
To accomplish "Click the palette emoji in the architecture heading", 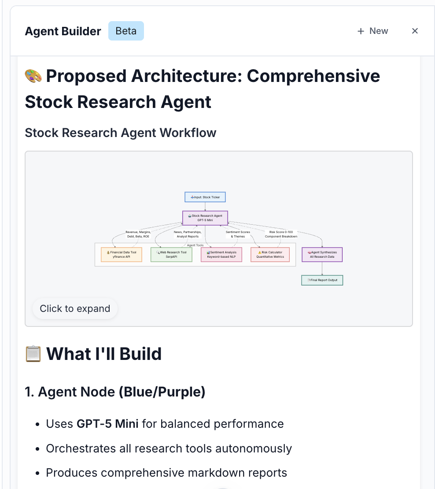I will pyautogui.click(x=33, y=75).
